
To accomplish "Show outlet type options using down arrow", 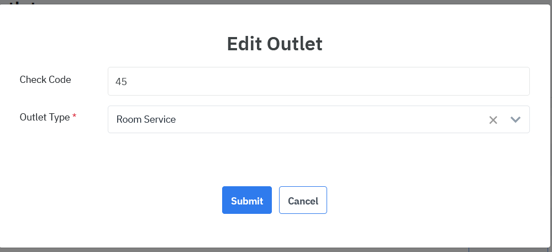I will [516, 120].
